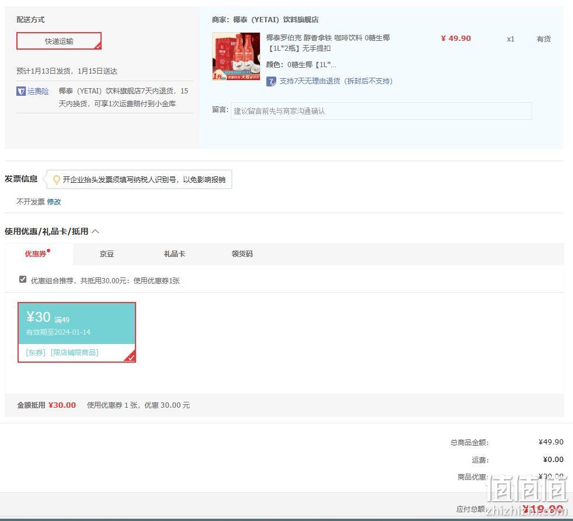Click the [东券] coupon type label
This screenshot has width=573, height=521.
click(x=36, y=352)
